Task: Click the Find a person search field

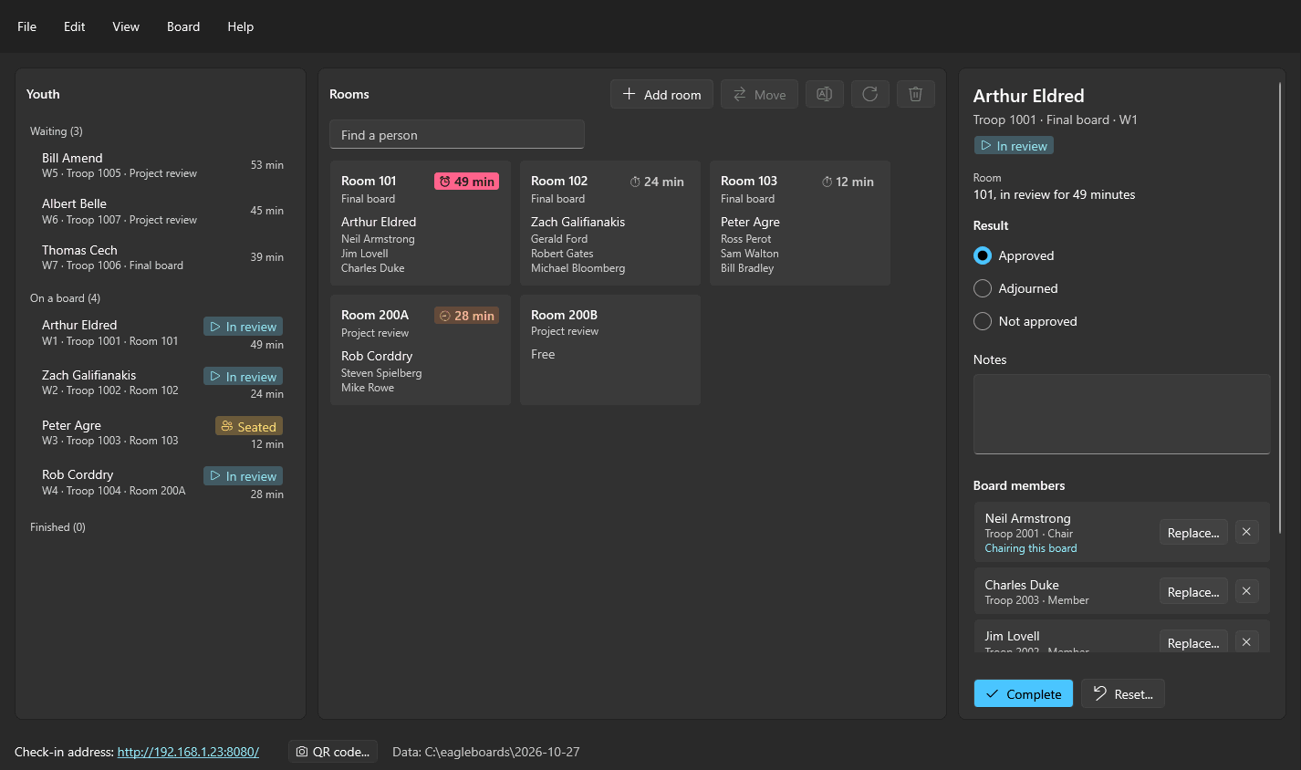Action: click(457, 134)
